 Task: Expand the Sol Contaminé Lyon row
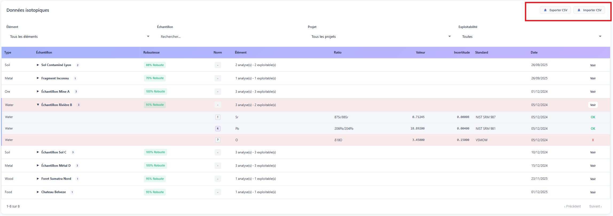coord(38,65)
